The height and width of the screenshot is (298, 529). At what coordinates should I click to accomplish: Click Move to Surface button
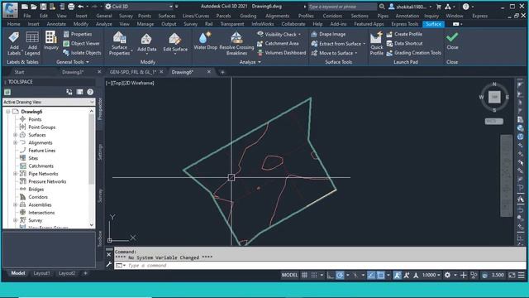[334, 53]
